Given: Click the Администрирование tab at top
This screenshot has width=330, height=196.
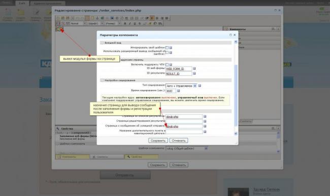Looking at the screenshot, I should click(x=48, y=4).
